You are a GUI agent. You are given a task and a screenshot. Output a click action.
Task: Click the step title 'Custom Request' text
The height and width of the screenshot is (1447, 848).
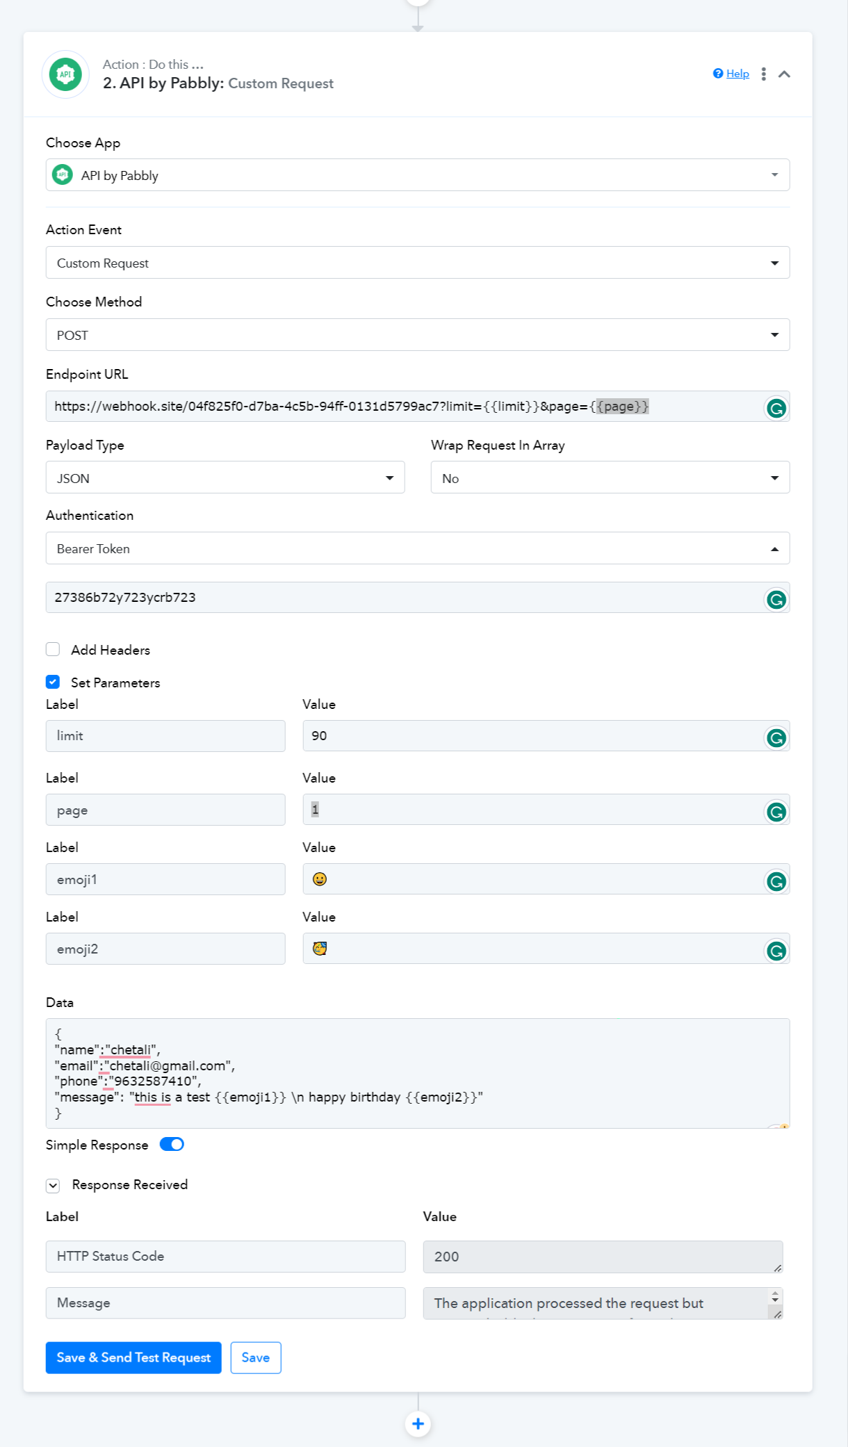coord(281,83)
